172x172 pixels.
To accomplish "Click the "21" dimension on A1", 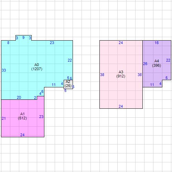I will [4, 118].
